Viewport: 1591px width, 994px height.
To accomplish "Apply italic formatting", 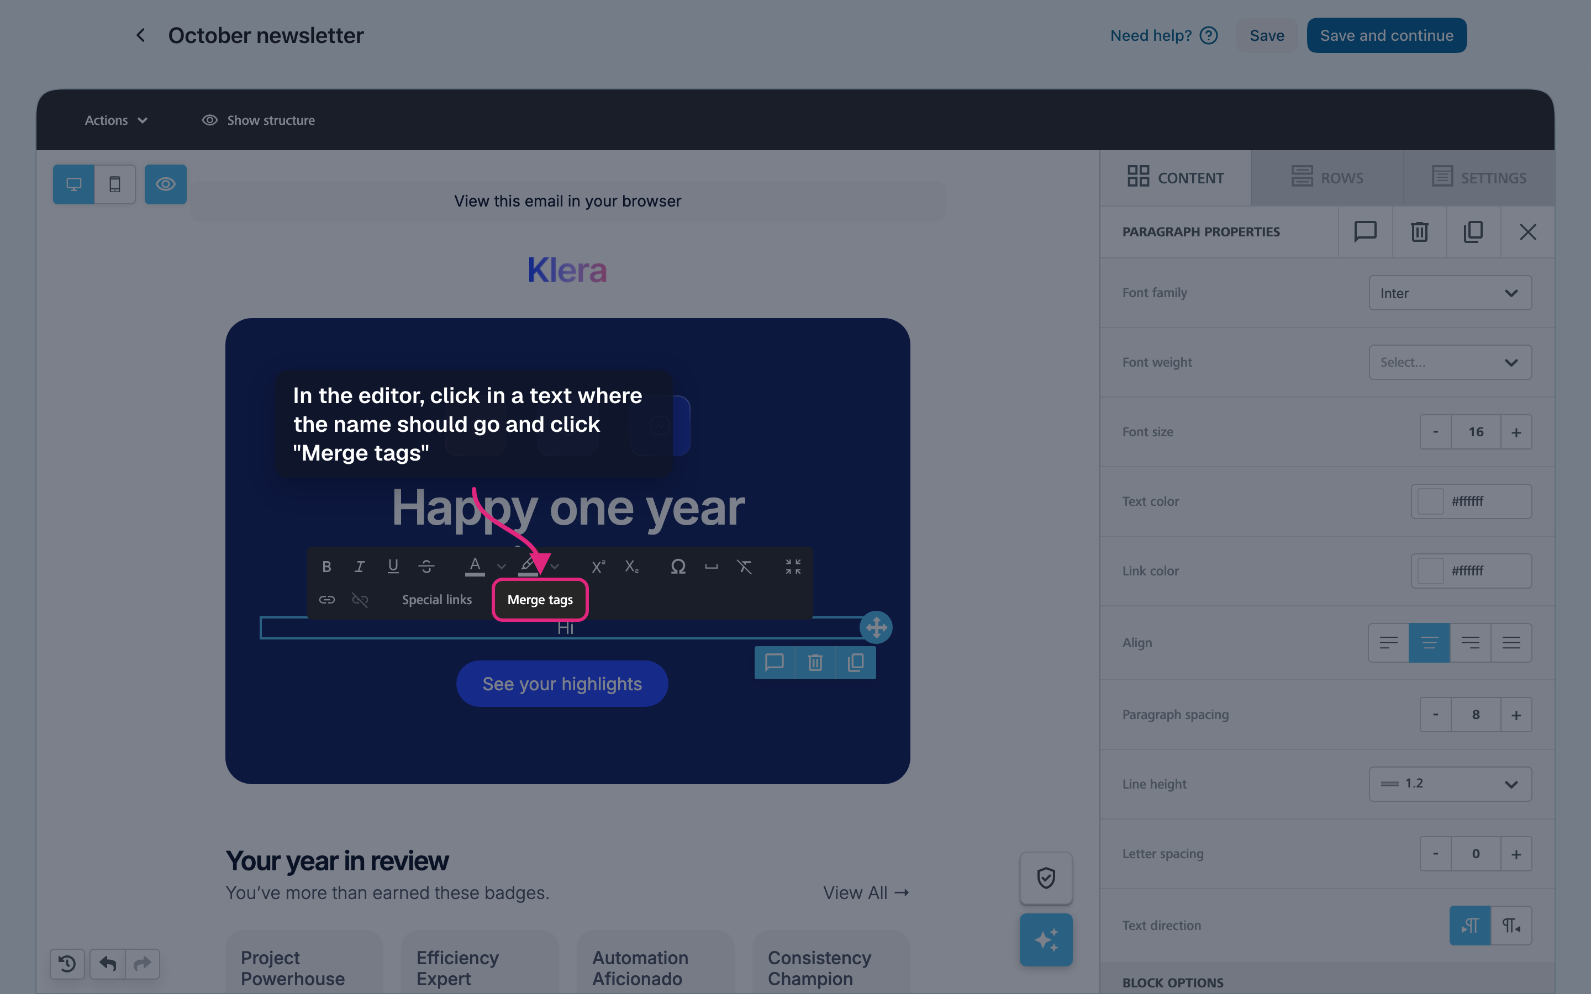I will [x=360, y=566].
